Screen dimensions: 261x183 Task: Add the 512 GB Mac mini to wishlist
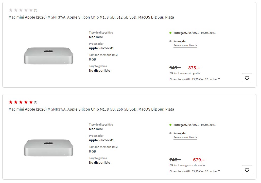[247, 78]
